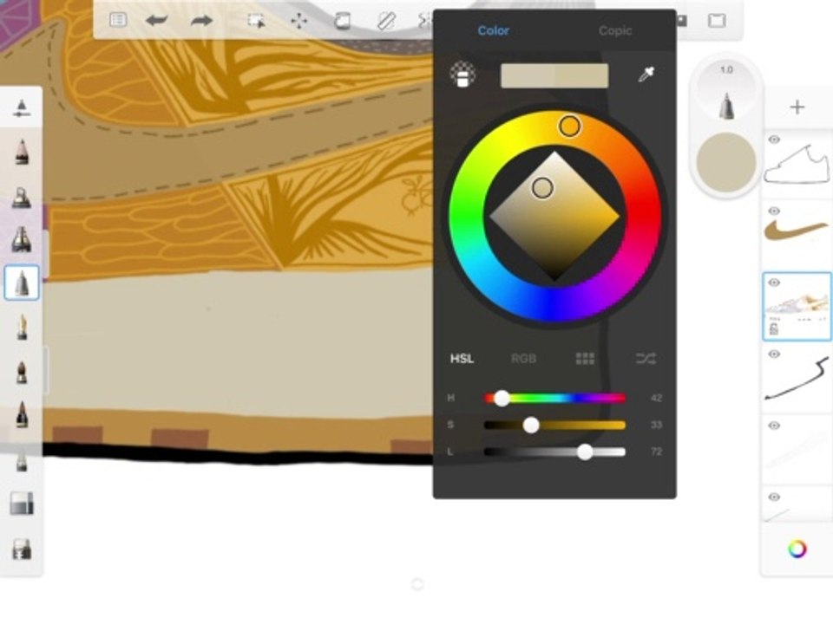Select RGB slider mode
This screenshot has height=624, width=833.
[523, 359]
